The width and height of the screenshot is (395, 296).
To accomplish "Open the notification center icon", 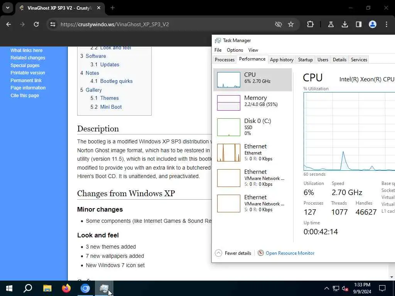I will click(382, 288).
